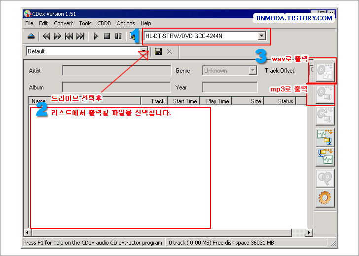Start playback with the Play button
Screen dimensions: 359x256
pyautogui.click(x=96, y=36)
